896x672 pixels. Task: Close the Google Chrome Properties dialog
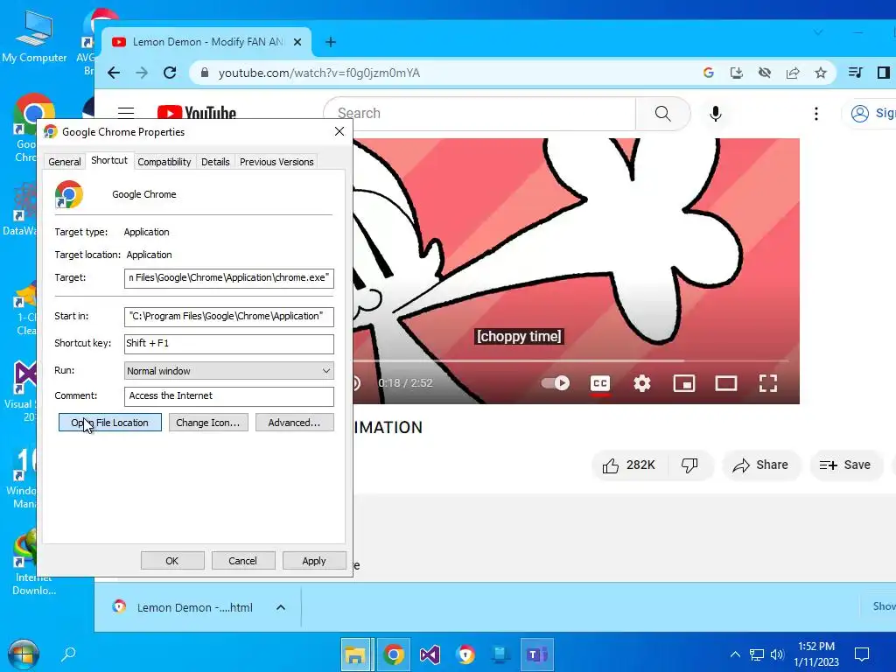339,131
